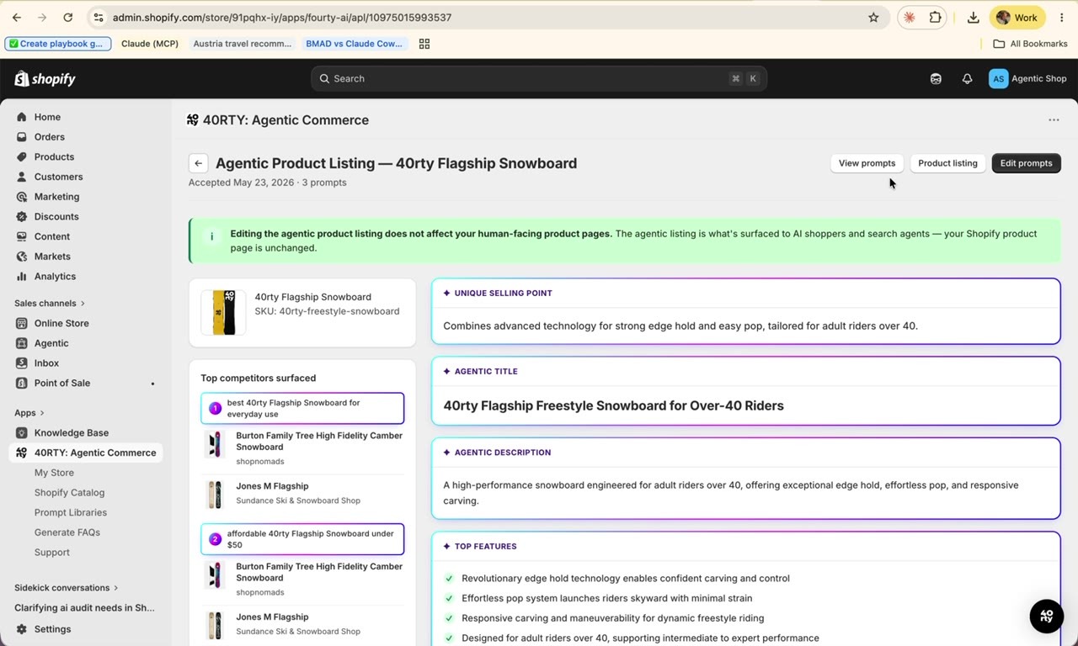Open Settings at sidebar bottom
Screen dimensions: 1078x646
pos(52,629)
